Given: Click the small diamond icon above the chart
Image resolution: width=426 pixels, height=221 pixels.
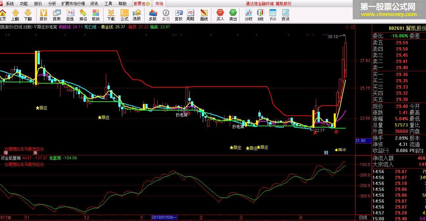Looking at the screenshot, I should tap(347, 27).
